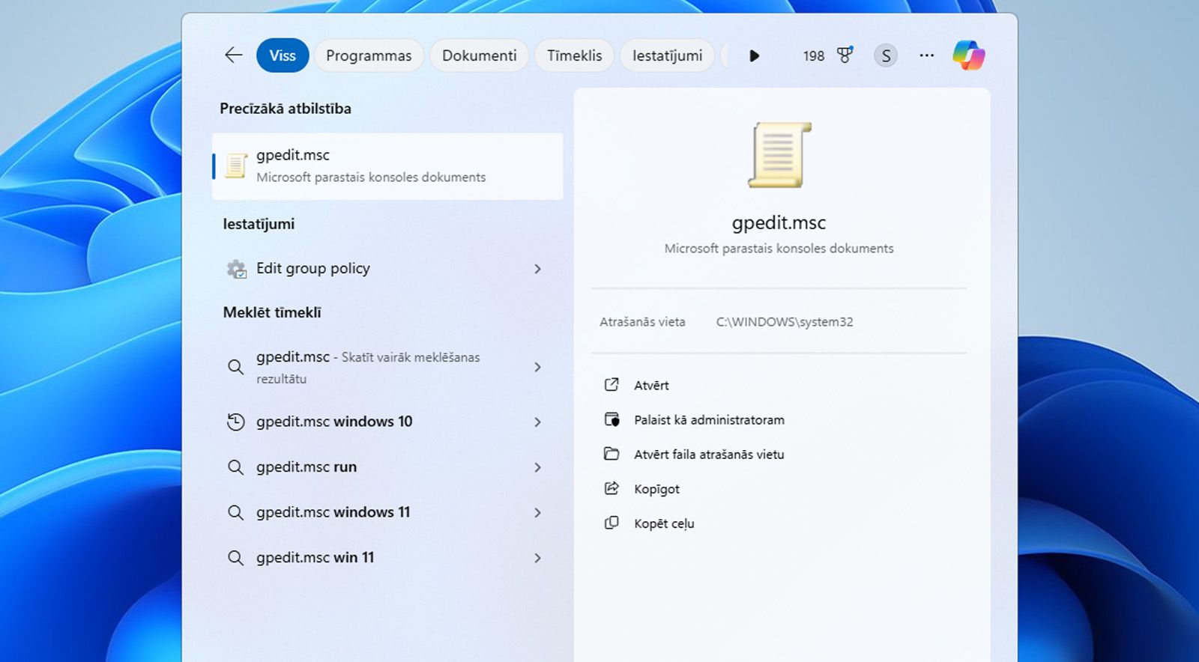Switch to the Dokumenti tab
This screenshot has width=1199, height=662.
[x=479, y=55]
